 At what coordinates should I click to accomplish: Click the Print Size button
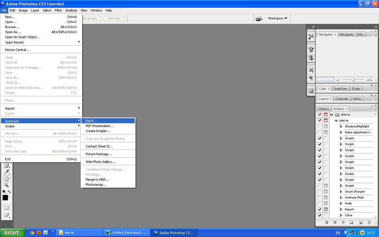(114, 18)
